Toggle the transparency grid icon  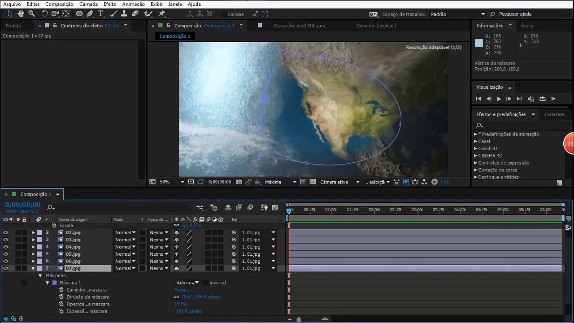313,182
